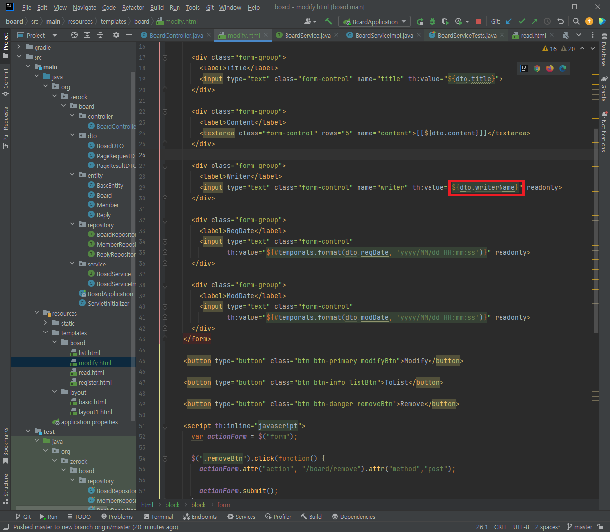The image size is (610, 532).
Task: Show Git history clock icon
Action: 547,21
